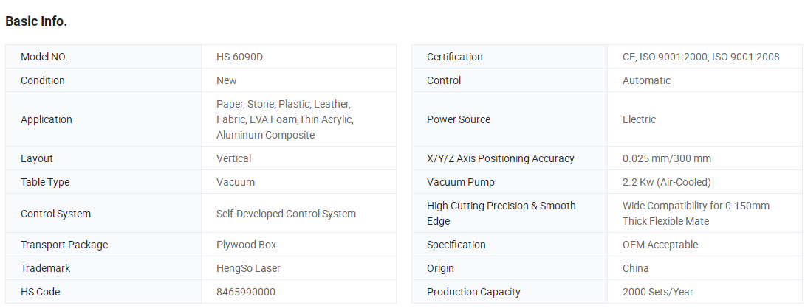The width and height of the screenshot is (805, 308).
Task: Click the HengSo Laser trademark value
Action: 248,268
